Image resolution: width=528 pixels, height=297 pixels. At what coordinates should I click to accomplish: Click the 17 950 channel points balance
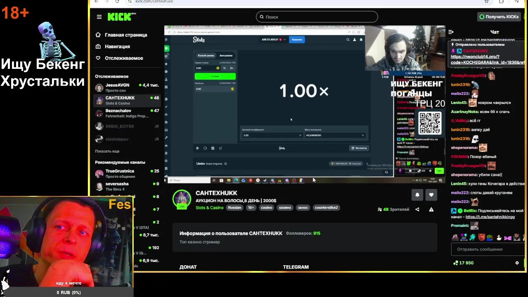(463, 263)
